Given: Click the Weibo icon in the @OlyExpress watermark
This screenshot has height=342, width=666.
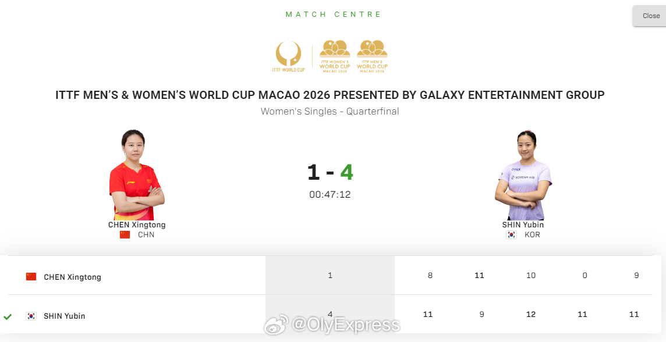Looking at the screenshot, I should tap(277, 325).
